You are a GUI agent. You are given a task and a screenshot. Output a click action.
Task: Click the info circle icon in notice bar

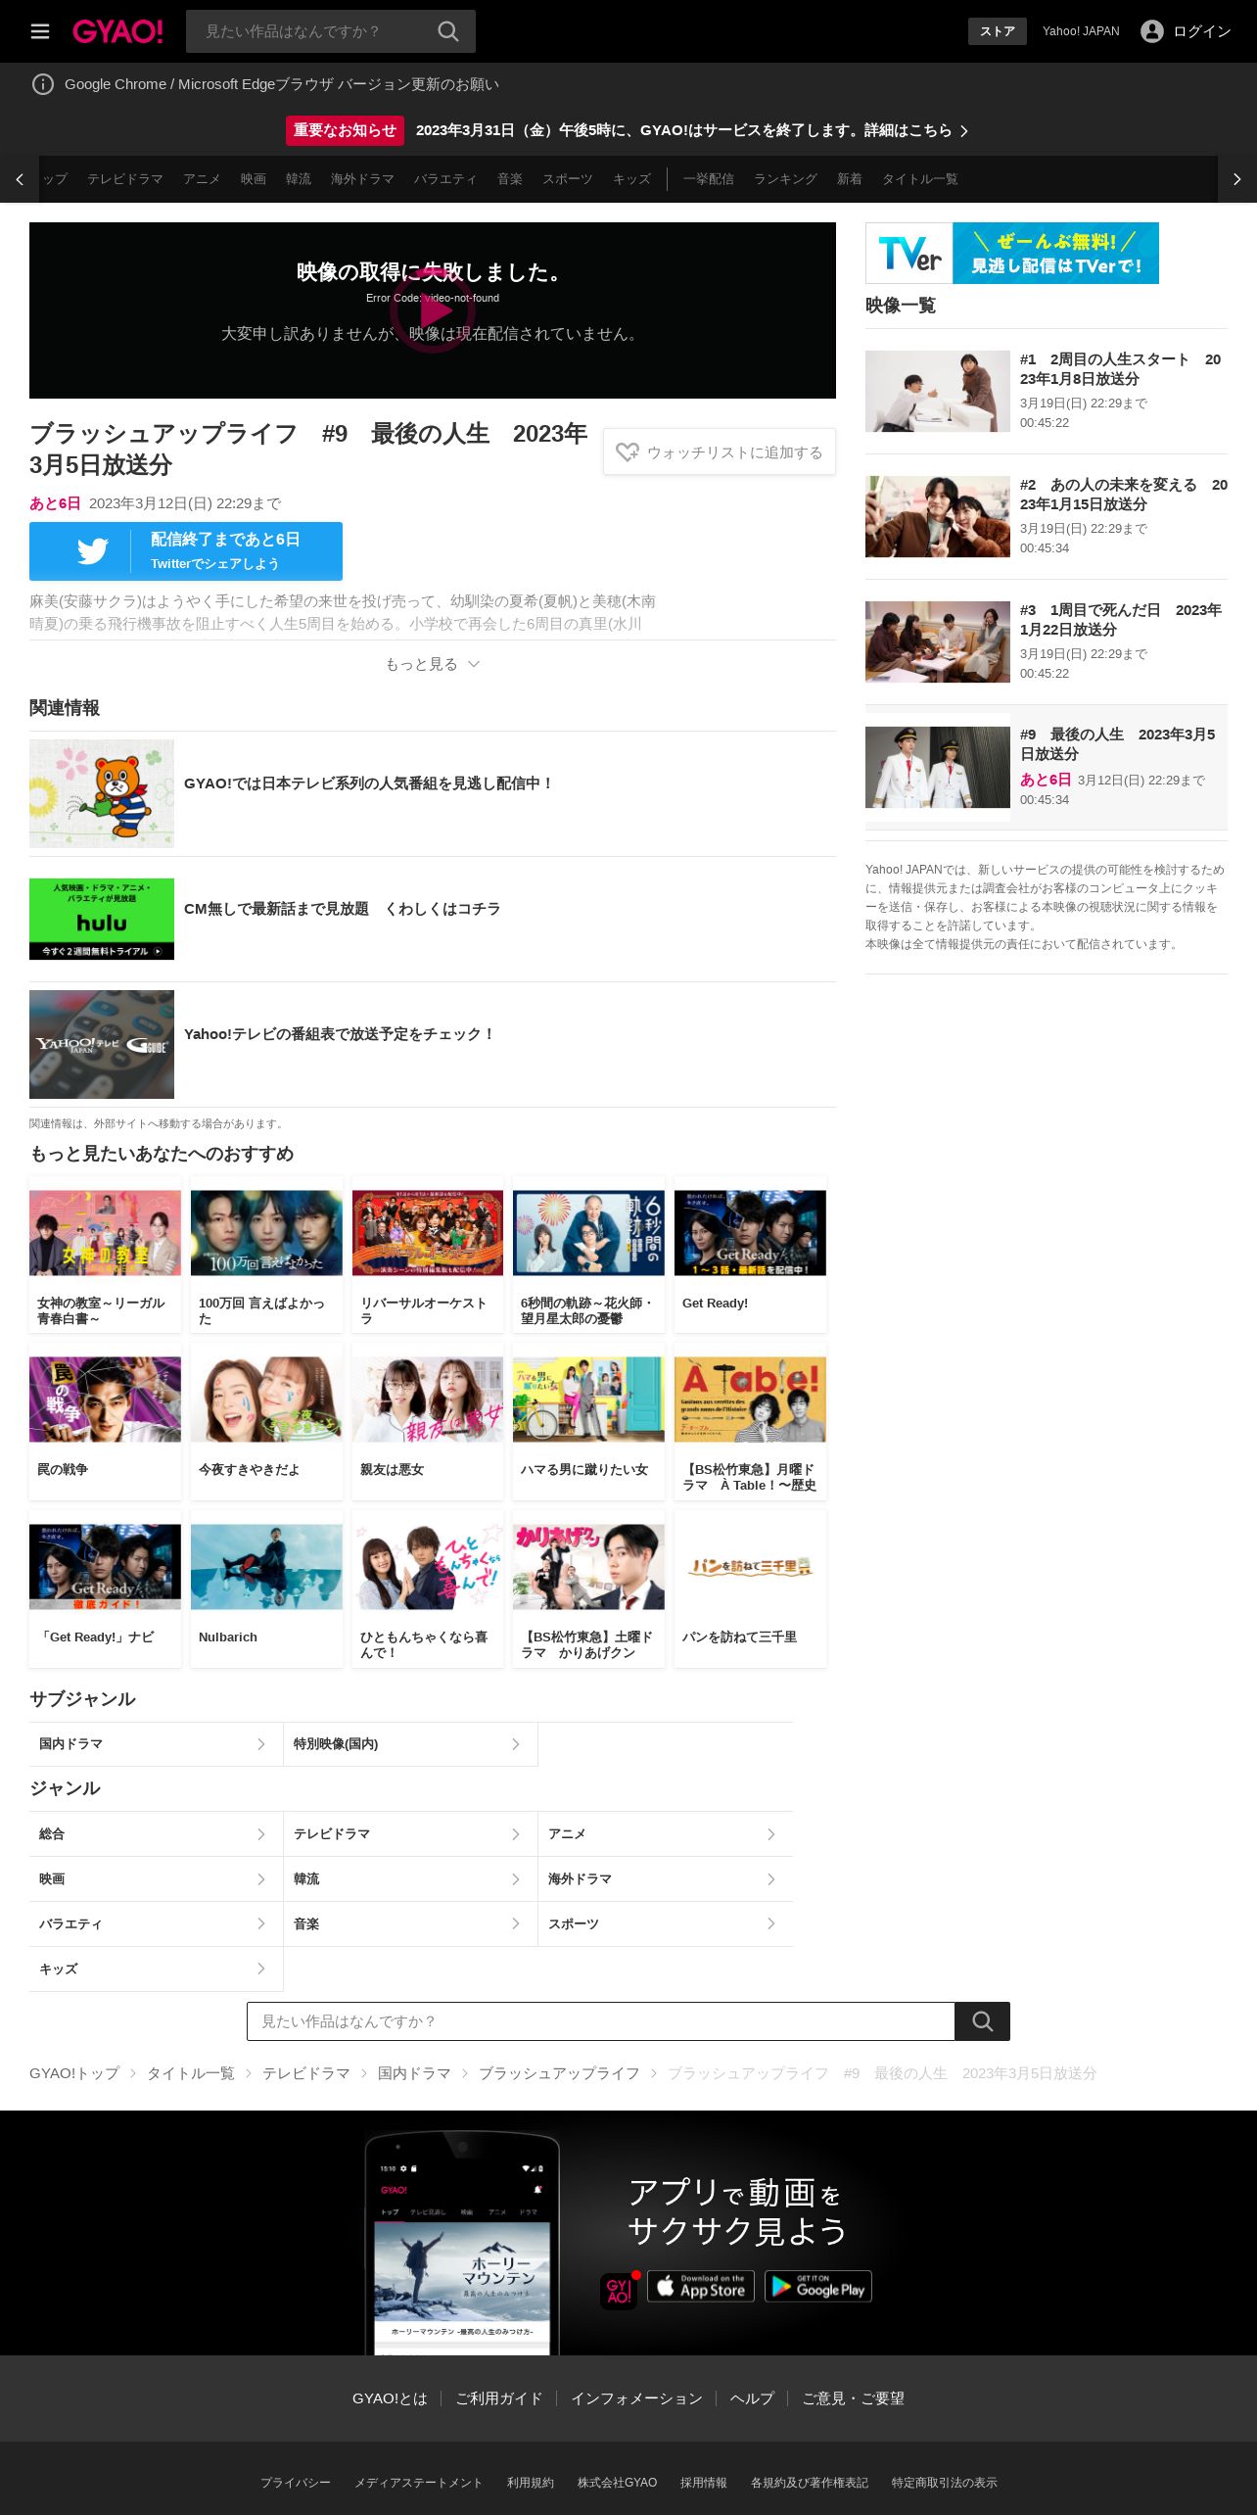click(43, 84)
